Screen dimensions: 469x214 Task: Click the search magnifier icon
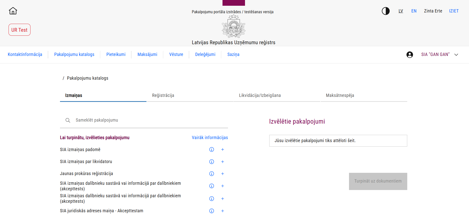68,120
